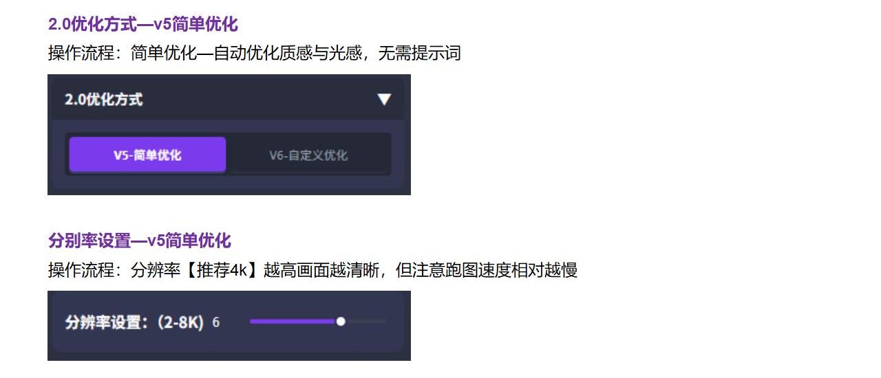Click the 2.0优化方式 panel header title
Viewport: 881px width, 378px height.
(104, 99)
